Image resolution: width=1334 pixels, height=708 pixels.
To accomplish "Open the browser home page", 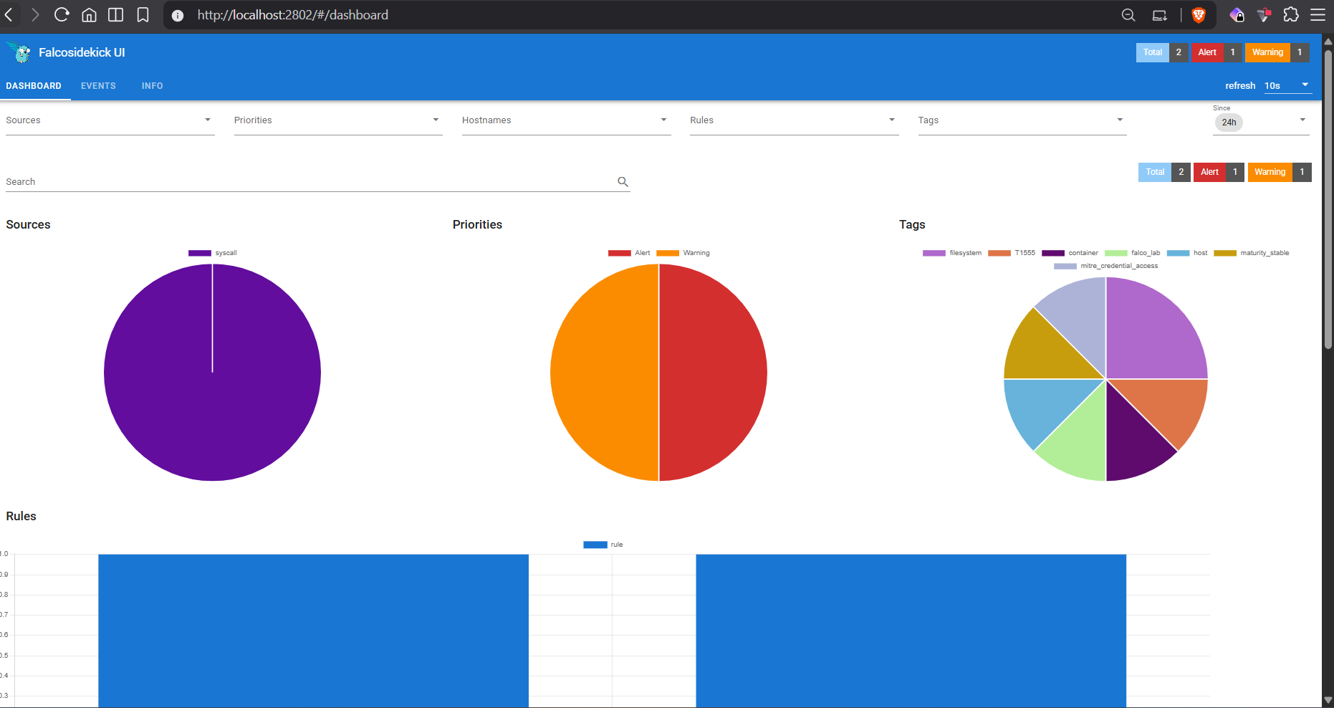I will point(89,15).
